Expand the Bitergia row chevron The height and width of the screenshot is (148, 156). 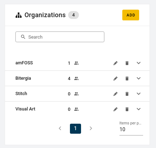138,78
